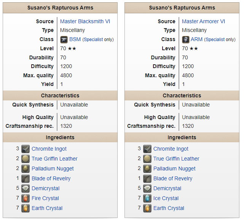Click Earth Crystal icon in right recipe
Image resolution: width=244 pixels, height=221 pixels.
point(147,208)
